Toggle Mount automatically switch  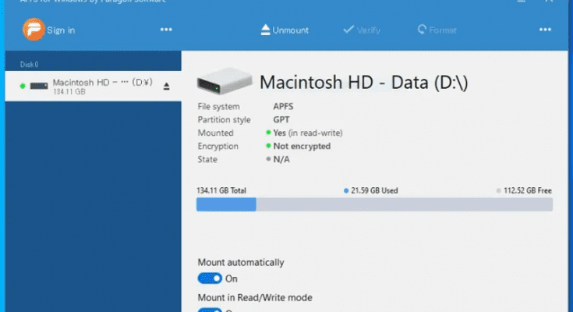(210, 278)
